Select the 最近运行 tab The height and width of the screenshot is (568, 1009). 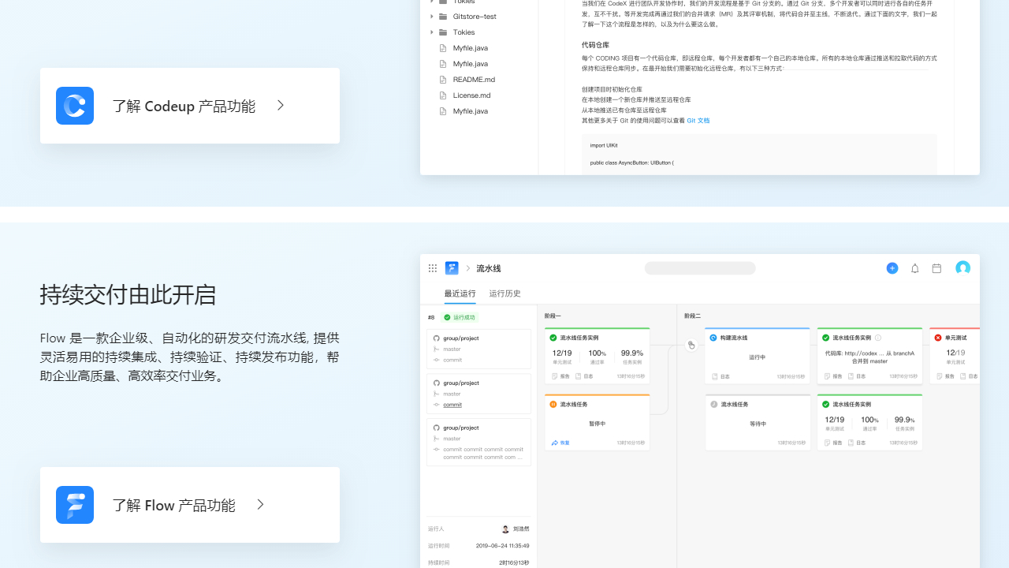(x=460, y=293)
